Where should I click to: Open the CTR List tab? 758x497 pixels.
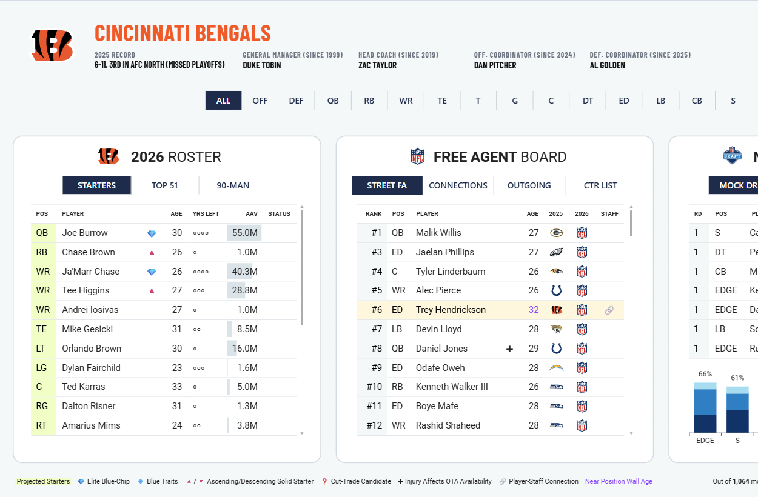600,185
